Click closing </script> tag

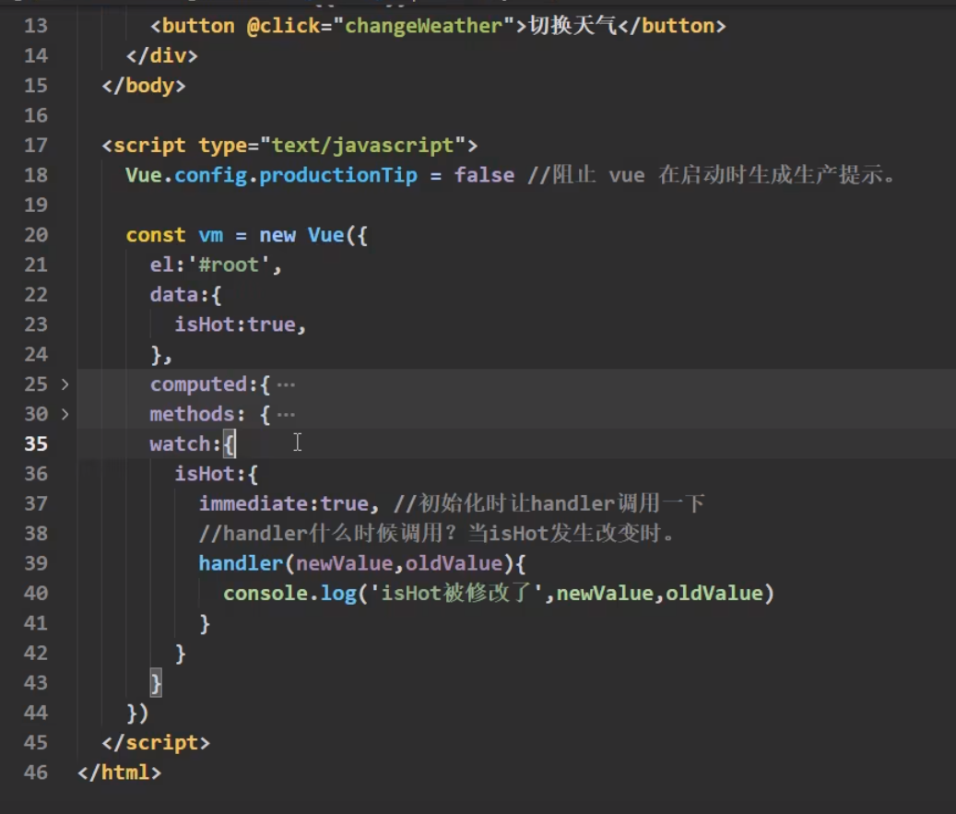(x=156, y=743)
